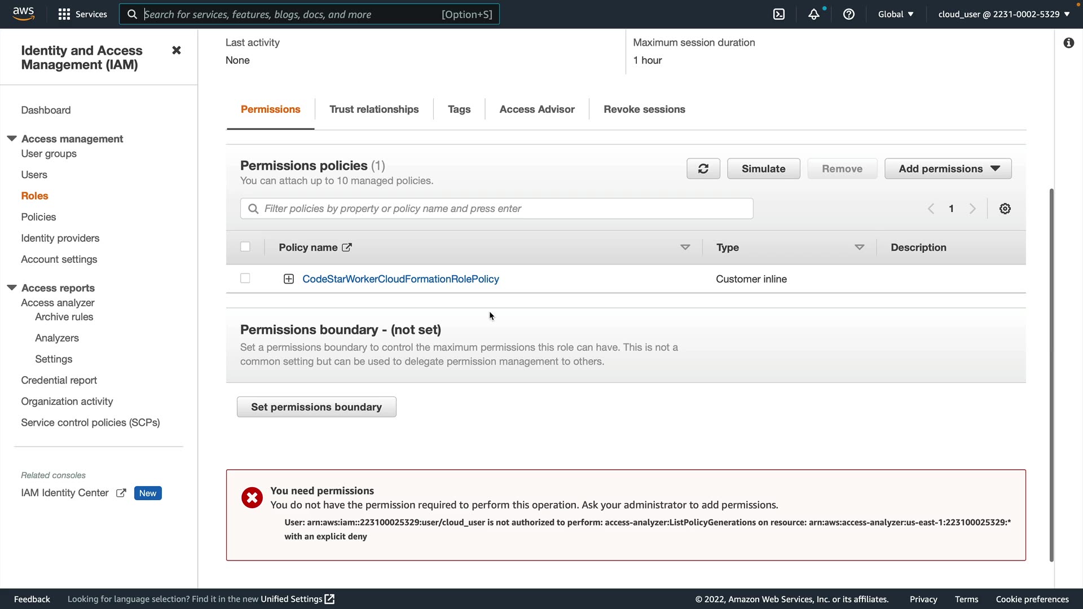Click the Set permissions boundary button
The height and width of the screenshot is (609, 1083).
click(316, 407)
